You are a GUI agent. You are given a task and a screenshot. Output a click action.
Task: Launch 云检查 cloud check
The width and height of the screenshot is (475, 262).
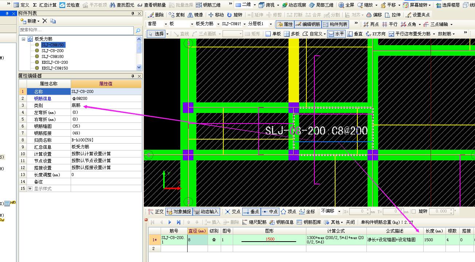coord(70,5)
